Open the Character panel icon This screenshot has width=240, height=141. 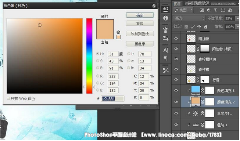(165, 50)
